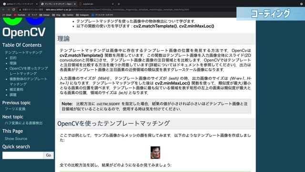Screen dimensions: 305x172
Task: Close the active template matching OpenCV tab
Action: [x=75, y=4]
